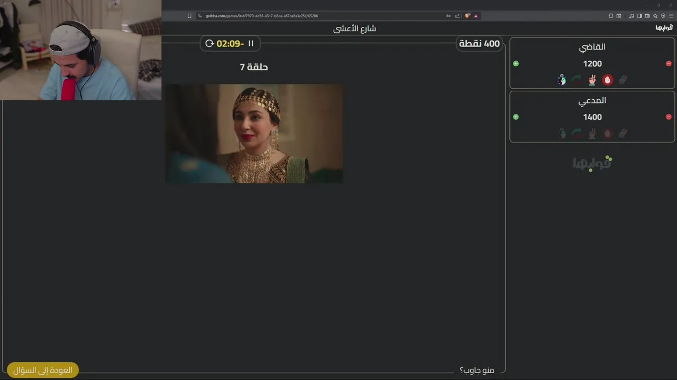Click the share page icon in address bar
The image size is (677, 380).
pyautogui.click(x=458, y=16)
